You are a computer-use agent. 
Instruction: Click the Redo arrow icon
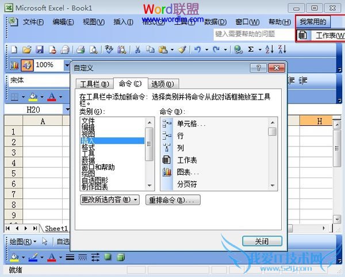click(216, 49)
